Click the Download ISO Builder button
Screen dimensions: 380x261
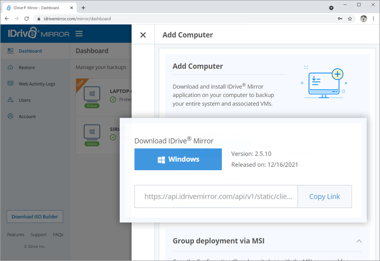35,217
